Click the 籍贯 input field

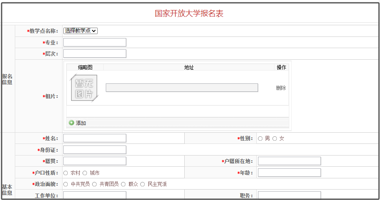pos(95,161)
